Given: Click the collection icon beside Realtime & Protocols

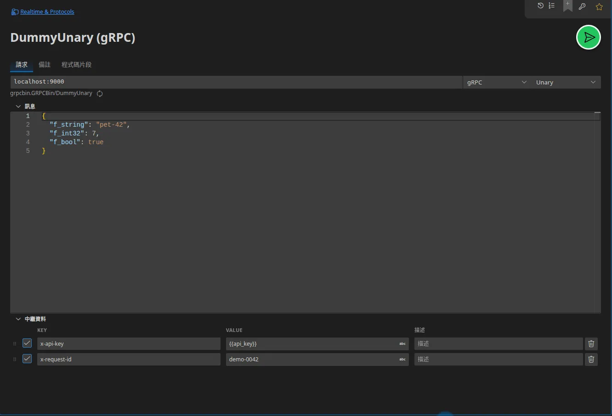Looking at the screenshot, I should coord(15,12).
